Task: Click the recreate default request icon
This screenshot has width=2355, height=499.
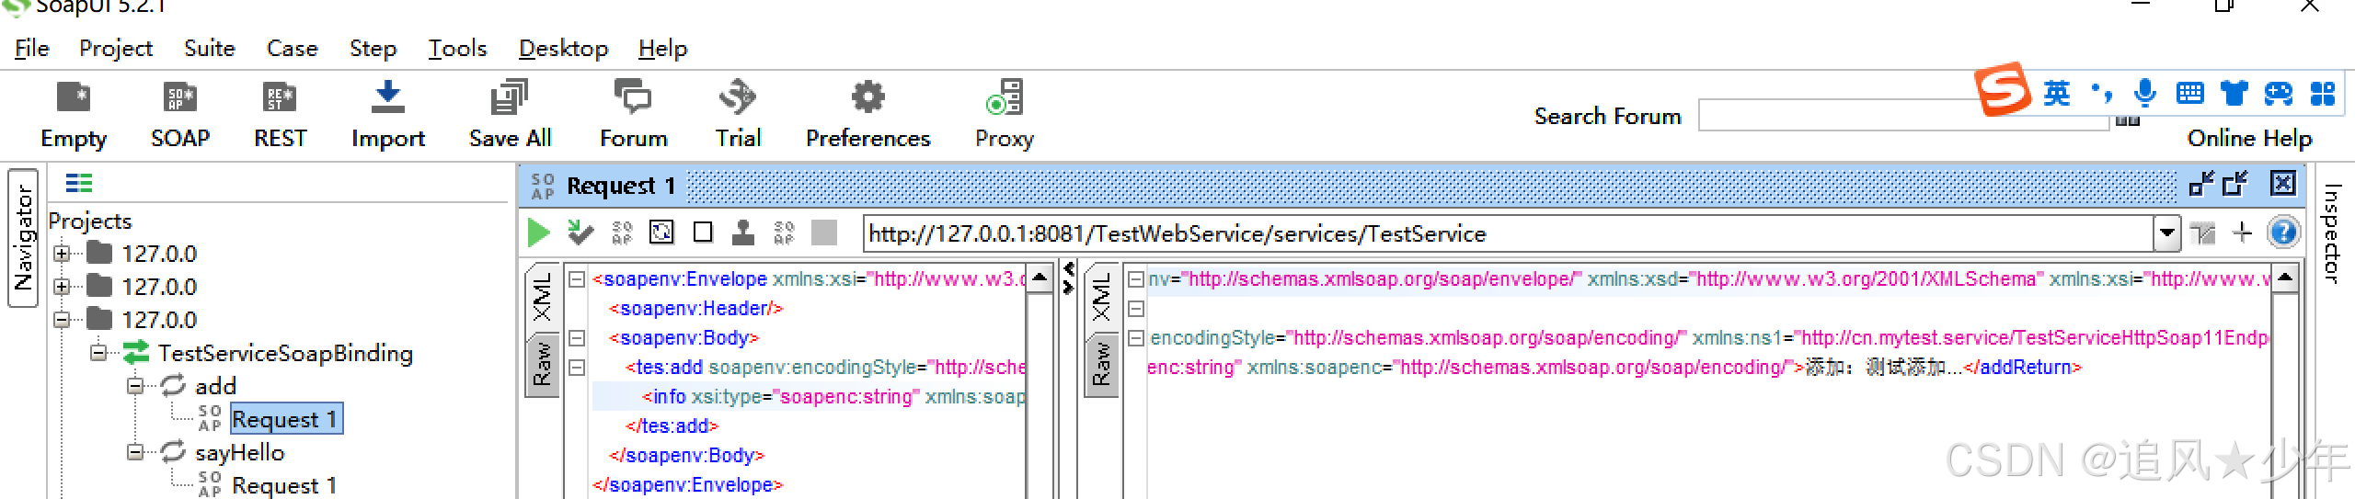Action: point(661,232)
